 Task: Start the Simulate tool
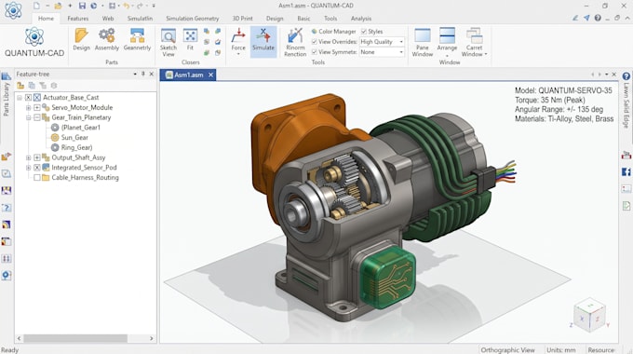coord(263,39)
